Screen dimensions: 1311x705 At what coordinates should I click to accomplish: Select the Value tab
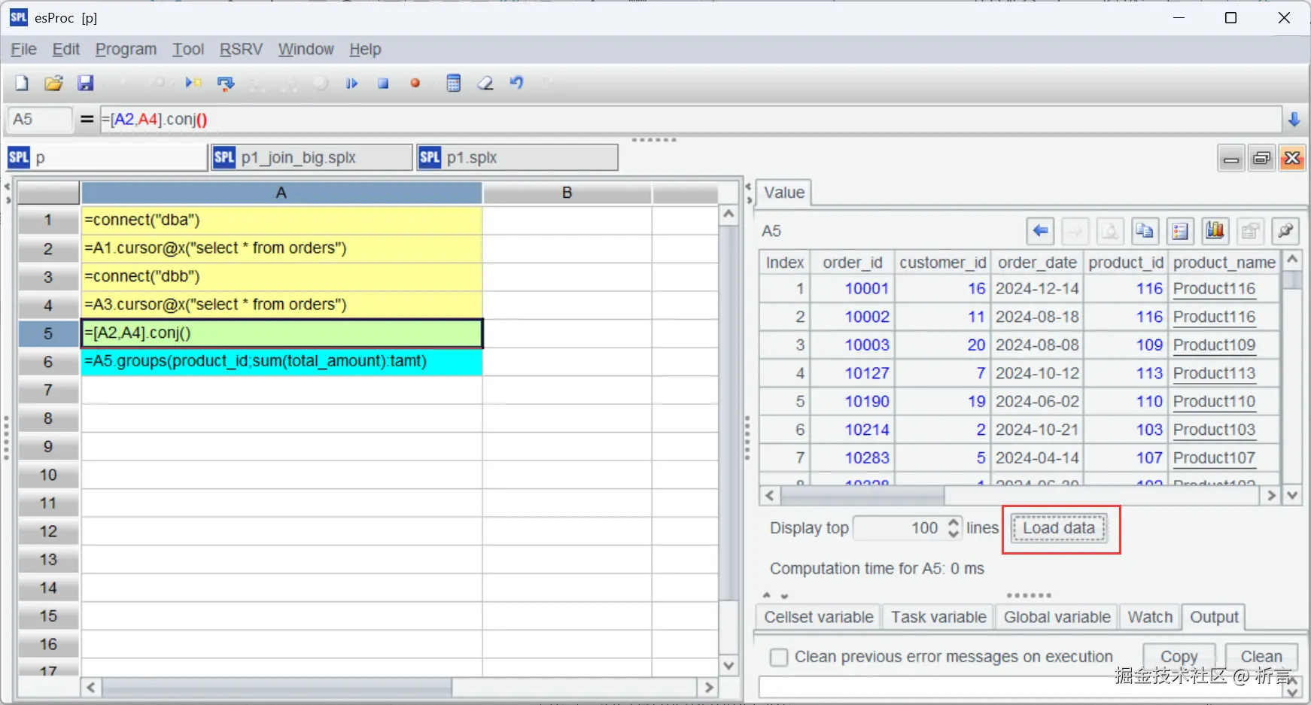784,193
